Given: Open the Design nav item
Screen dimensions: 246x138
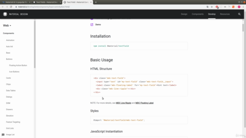Looking at the screenshot, I should (x=184, y=14).
